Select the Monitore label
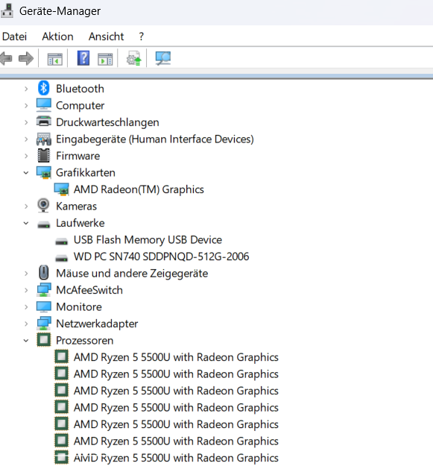The image size is (433, 466). click(79, 307)
